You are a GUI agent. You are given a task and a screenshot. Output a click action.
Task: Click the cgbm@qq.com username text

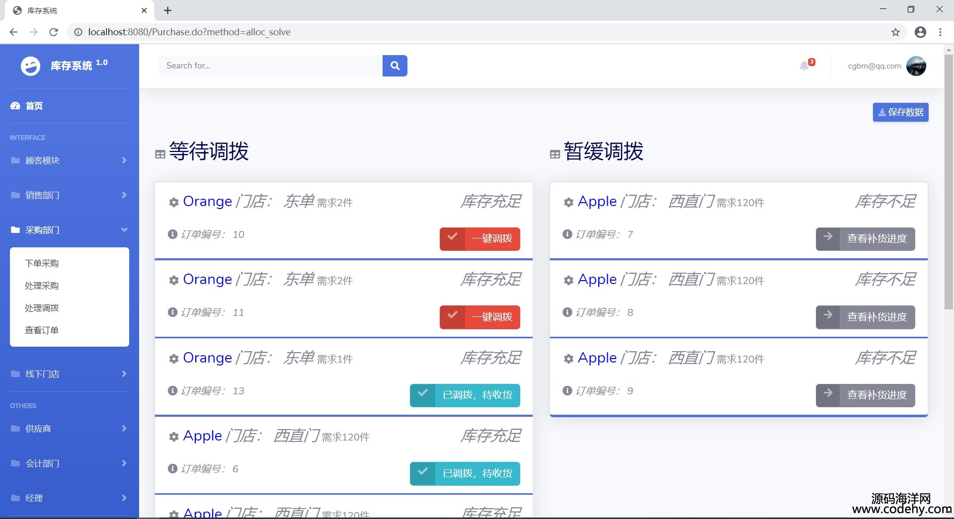click(x=874, y=66)
